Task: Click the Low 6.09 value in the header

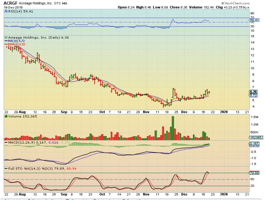Action: click(x=160, y=7)
